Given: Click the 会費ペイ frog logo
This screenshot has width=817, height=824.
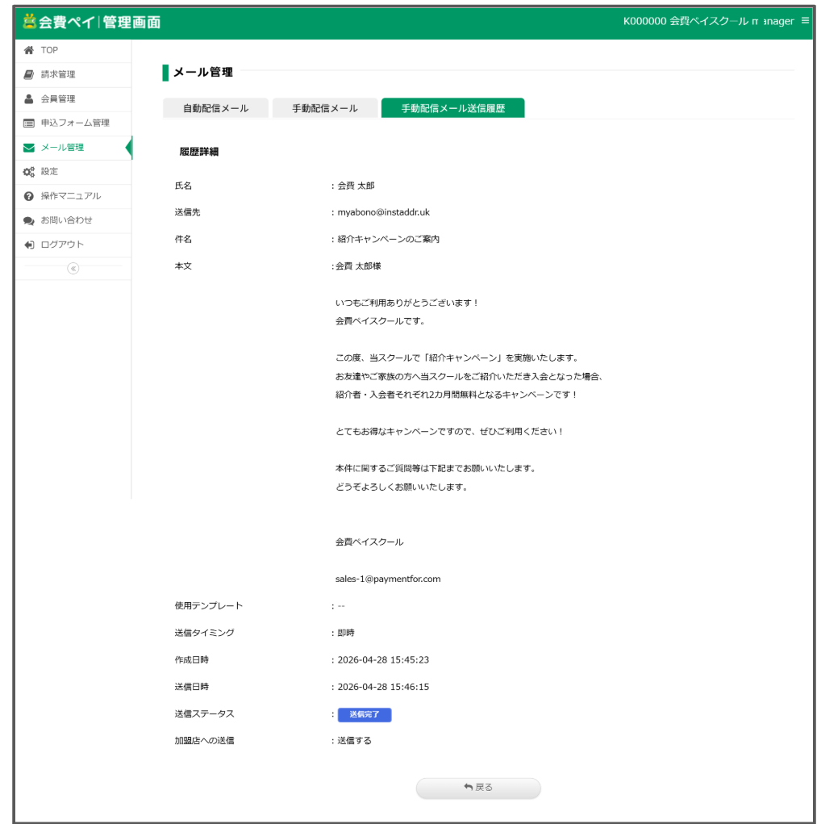Looking at the screenshot, I should click(29, 21).
